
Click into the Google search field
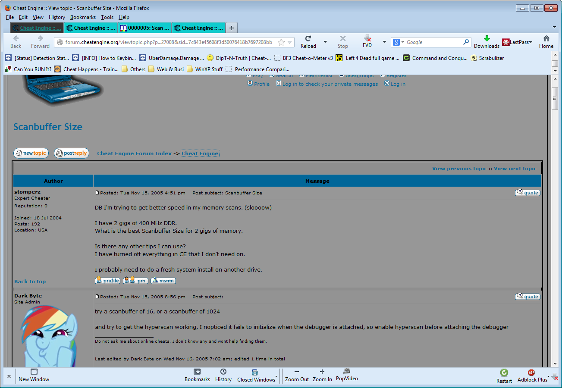433,42
